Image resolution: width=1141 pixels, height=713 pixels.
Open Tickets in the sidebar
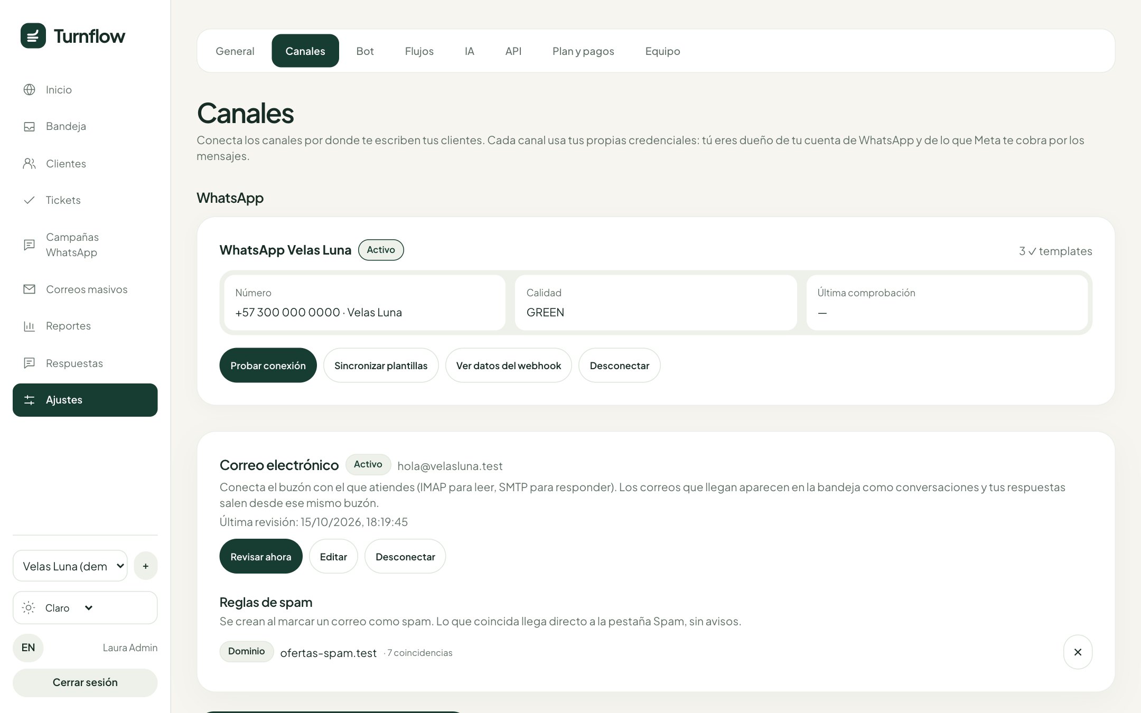pos(85,200)
